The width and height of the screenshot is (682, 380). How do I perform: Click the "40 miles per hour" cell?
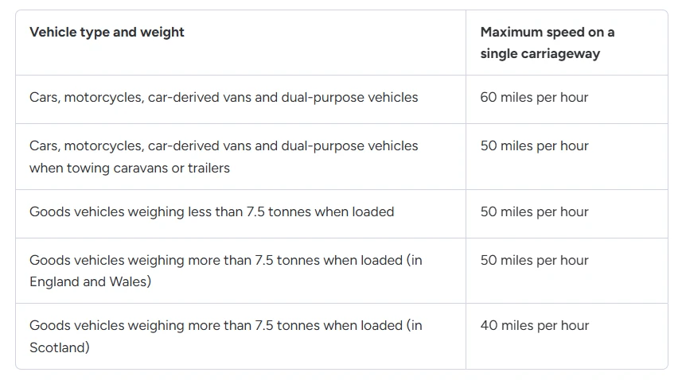click(534, 326)
